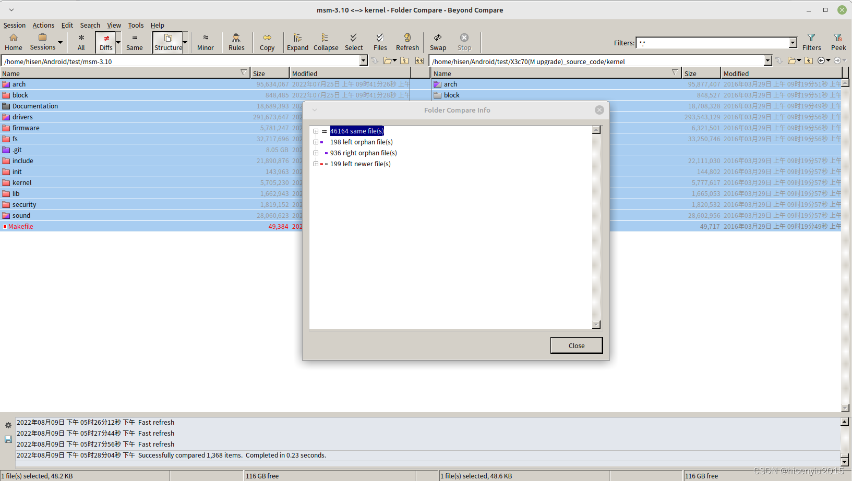Expand the 936 right orphan files node
This screenshot has height=481, width=852.
316,153
